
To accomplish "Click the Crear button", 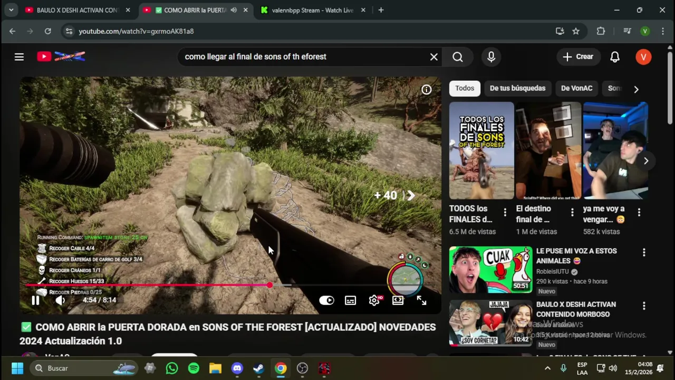I will tap(578, 56).
